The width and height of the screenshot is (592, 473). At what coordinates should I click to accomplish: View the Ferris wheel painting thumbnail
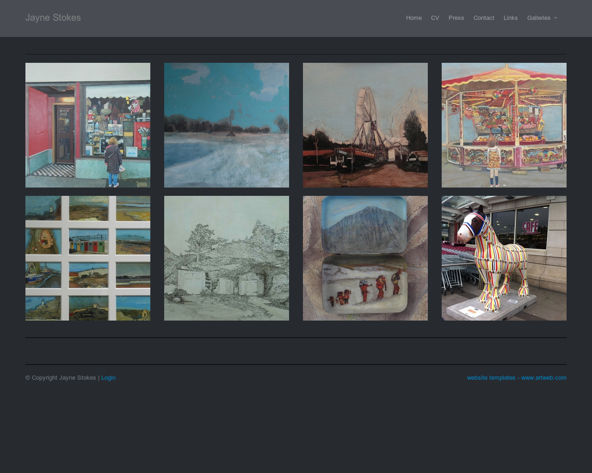click(x=365, y=125)
